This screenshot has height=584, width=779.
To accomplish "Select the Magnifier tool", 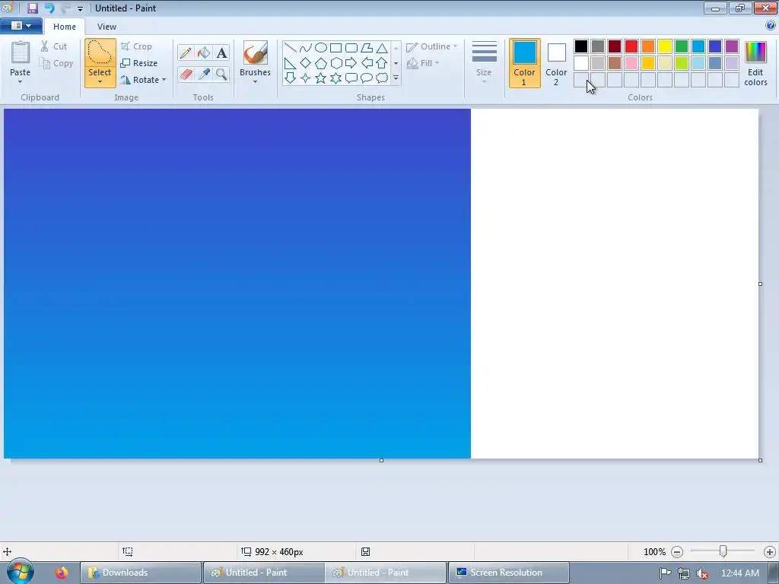I will [221, 75].
